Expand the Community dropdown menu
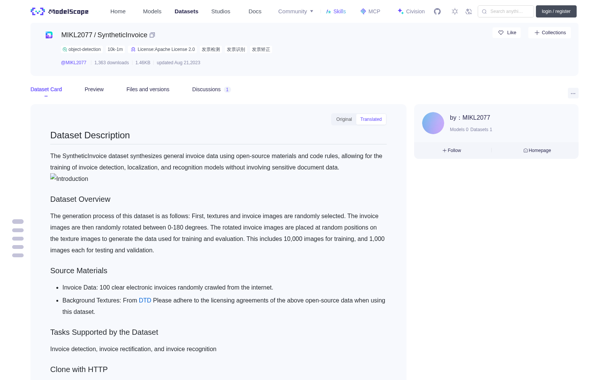 pyautogui.click(x=296, y=11)
